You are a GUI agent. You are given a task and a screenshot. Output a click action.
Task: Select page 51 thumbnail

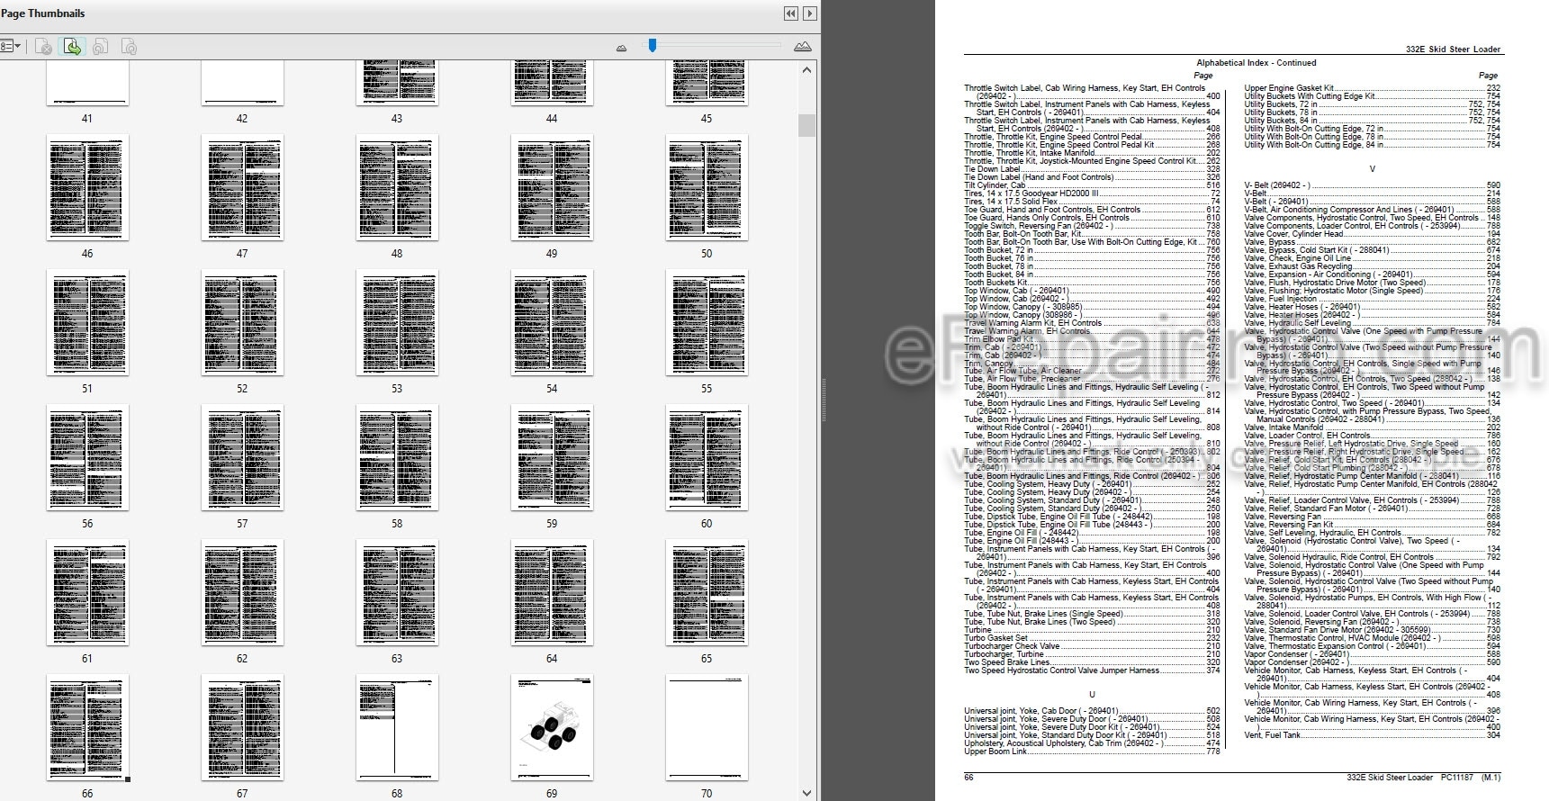point(87,322)
